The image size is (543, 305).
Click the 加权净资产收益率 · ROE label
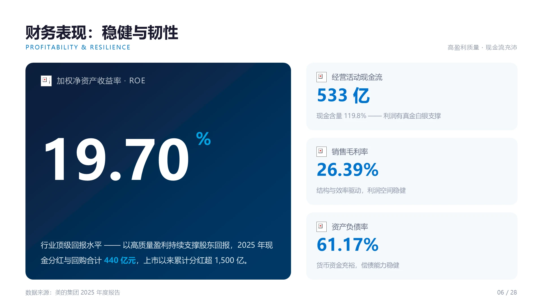click(x=101, y=81)
